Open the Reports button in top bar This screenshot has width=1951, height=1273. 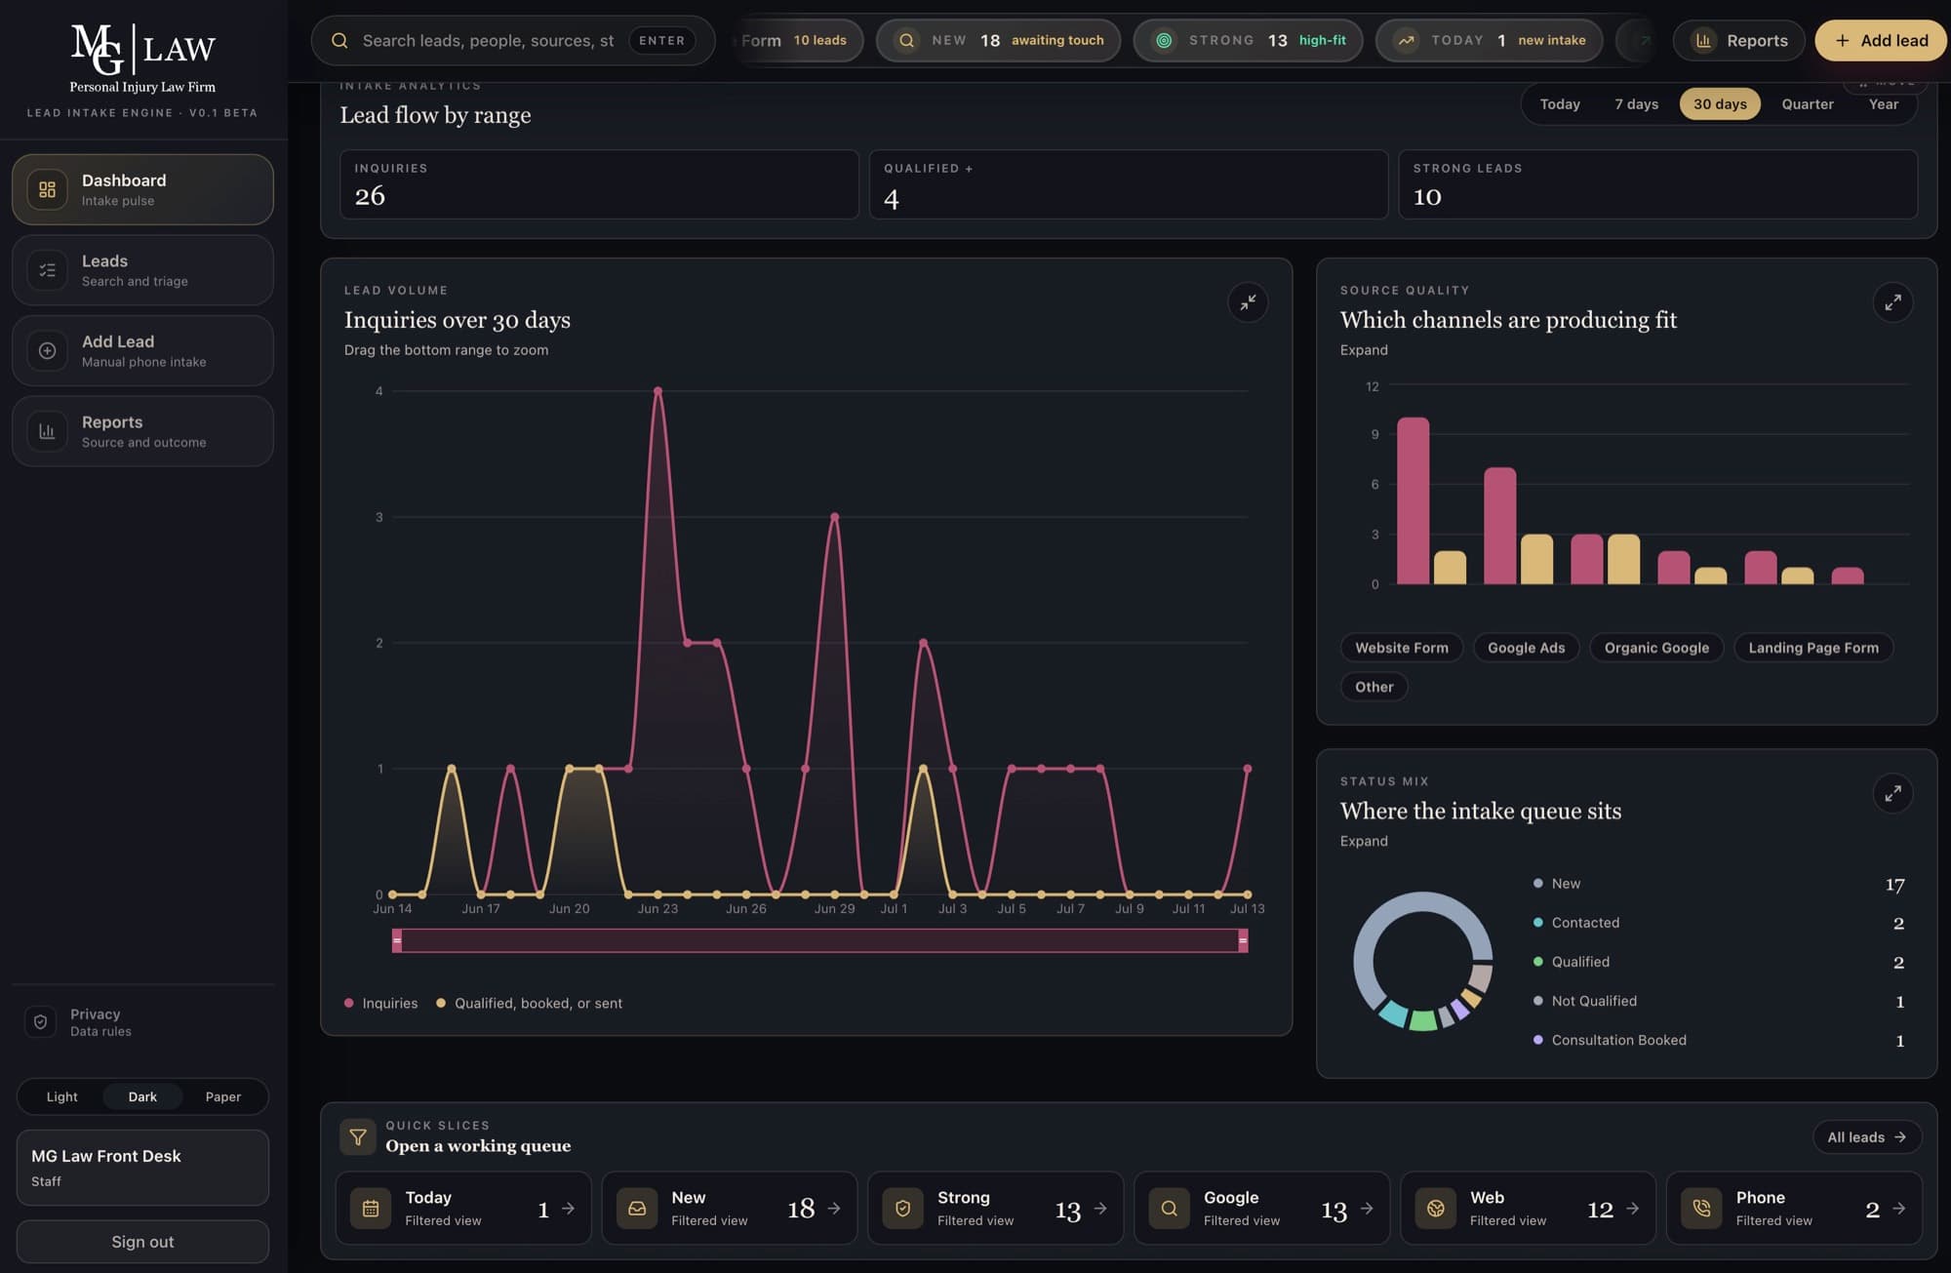pyautogui.click(x=1739, y=41)
